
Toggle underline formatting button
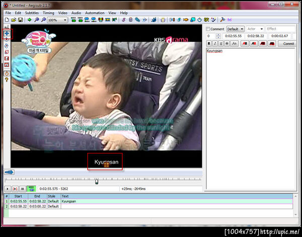[x=221, y=43]
